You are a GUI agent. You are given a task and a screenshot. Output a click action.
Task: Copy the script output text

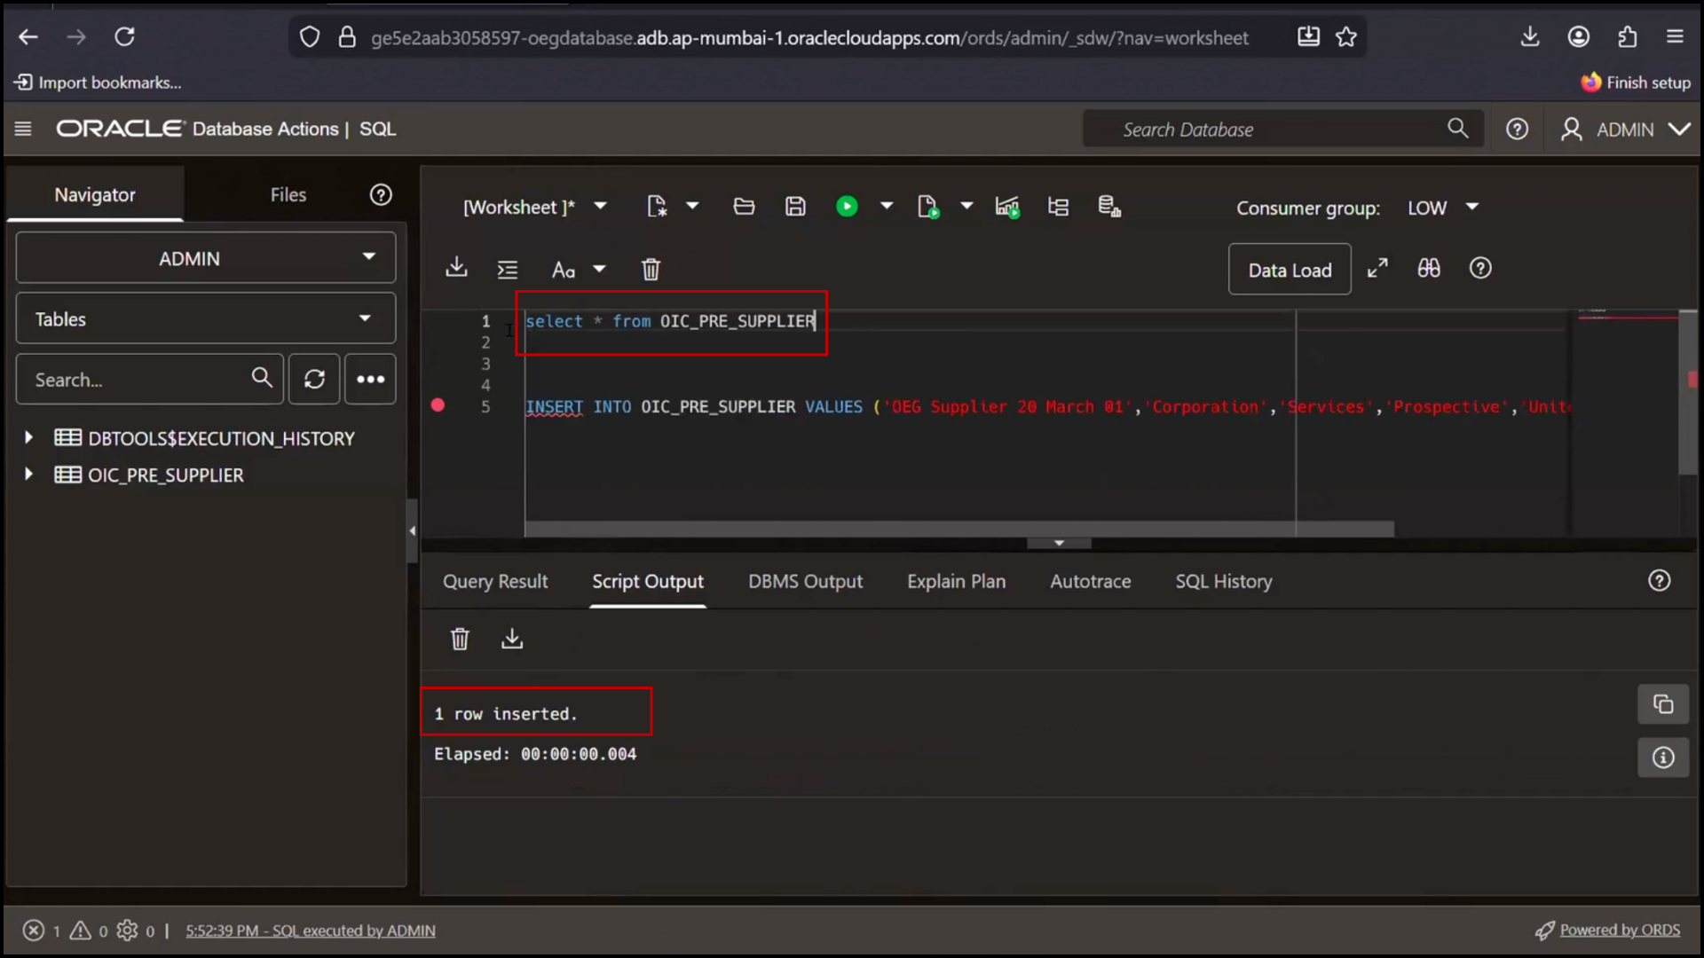pos(1663,703)
